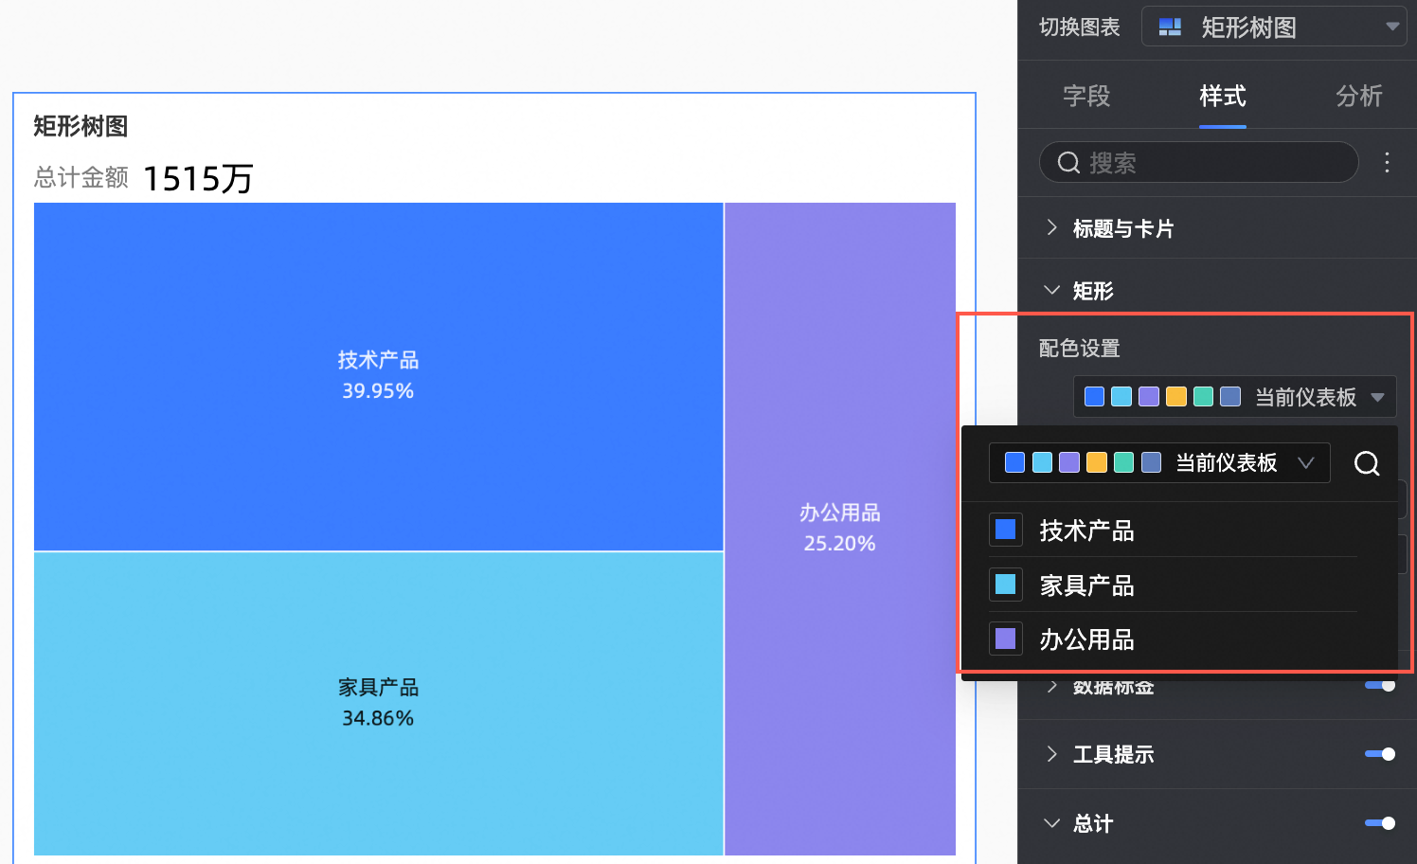Click the treemap chart type icon
Viewport: 1417px width, 864px height.
pyautogui.click(x=1170, y=27)
